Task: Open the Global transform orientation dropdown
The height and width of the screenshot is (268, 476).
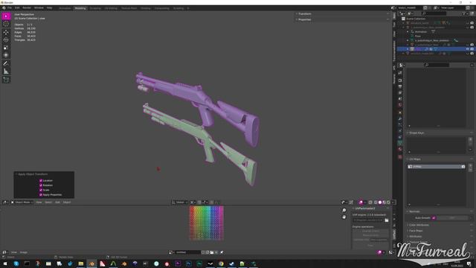Action: pos(180,202)
